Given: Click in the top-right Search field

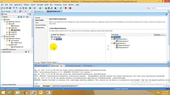Looking at the screenshot, I should (160, 8).
